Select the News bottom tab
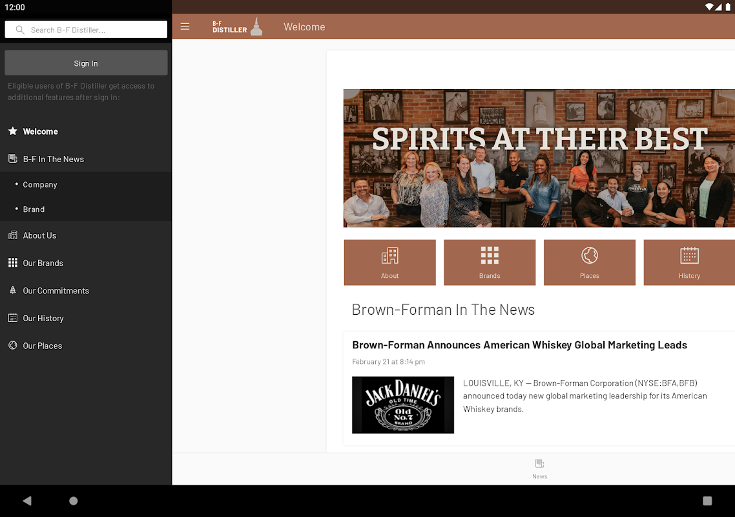Image resolution: width=735 pixels, height=517 pixels. point(539,469)
